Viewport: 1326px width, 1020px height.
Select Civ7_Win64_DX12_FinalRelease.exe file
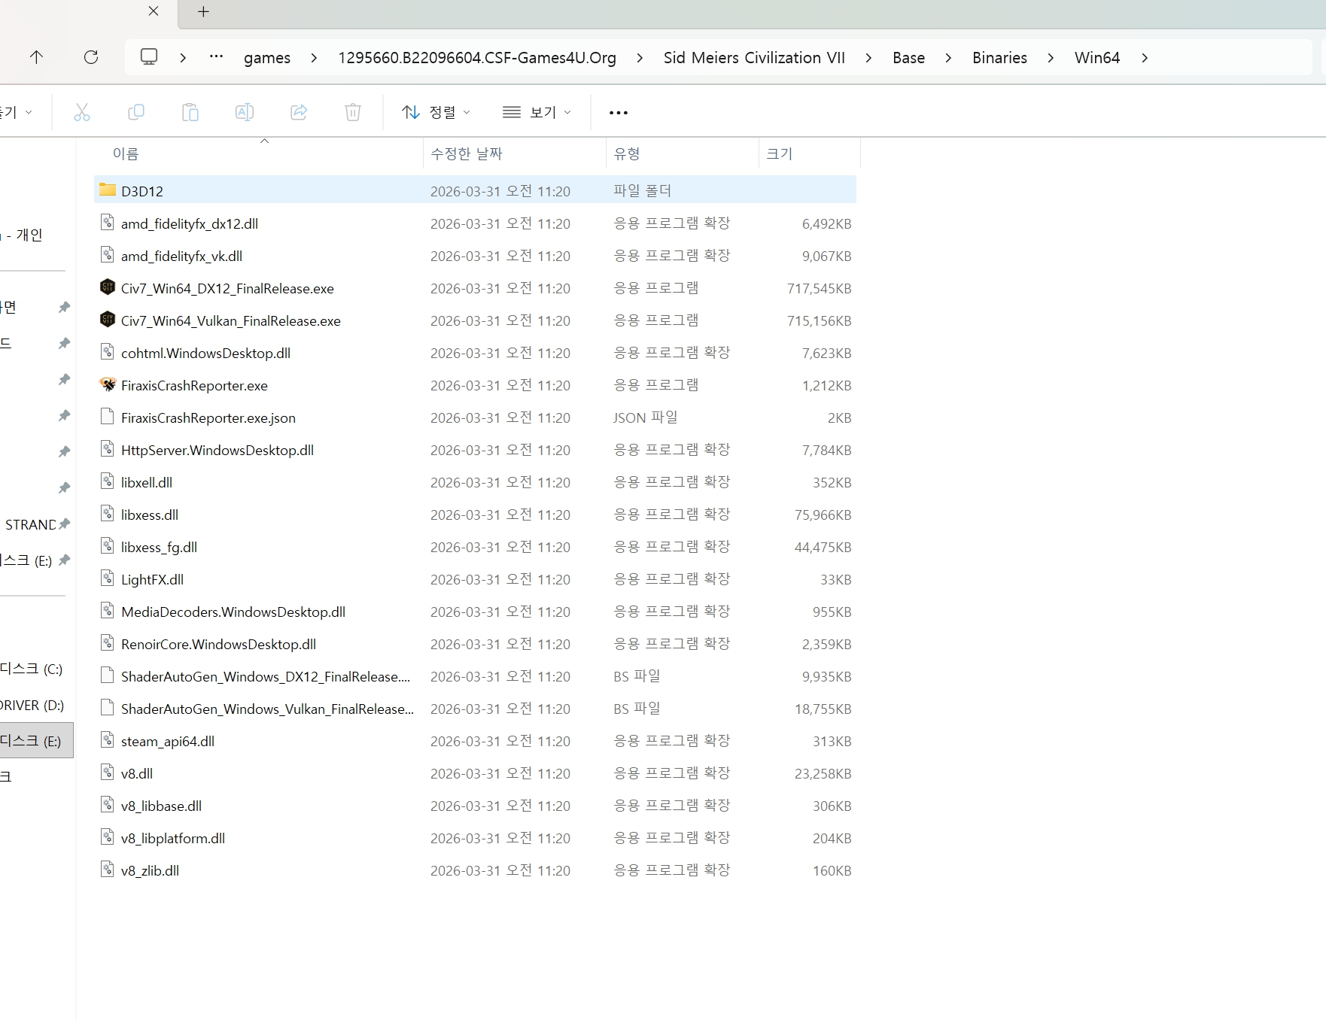pyautogui.click(x=227, y=288)
